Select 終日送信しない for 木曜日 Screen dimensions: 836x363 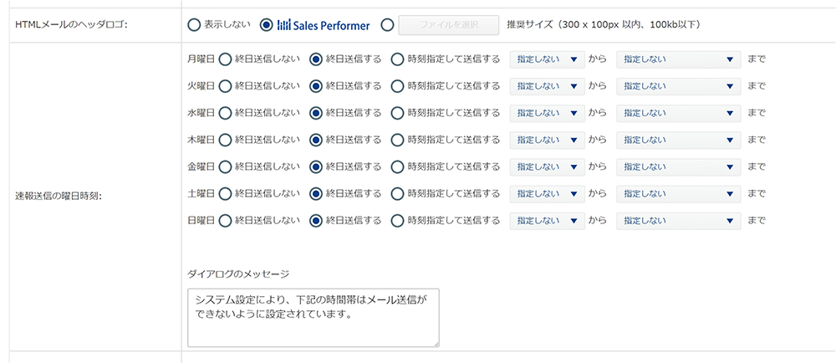[x=226, y=140]
